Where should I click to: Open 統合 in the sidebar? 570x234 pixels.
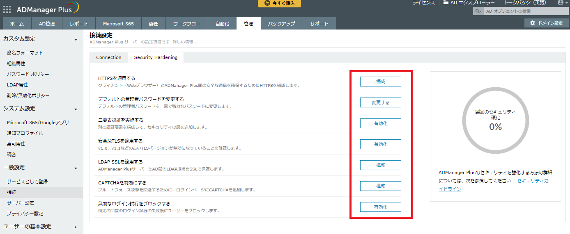pyautogui.click(x=11, y=154)
